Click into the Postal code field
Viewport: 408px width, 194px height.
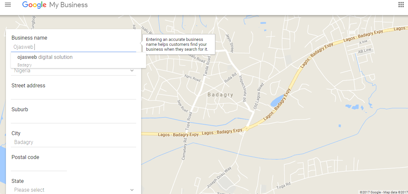tap(39, 166)
